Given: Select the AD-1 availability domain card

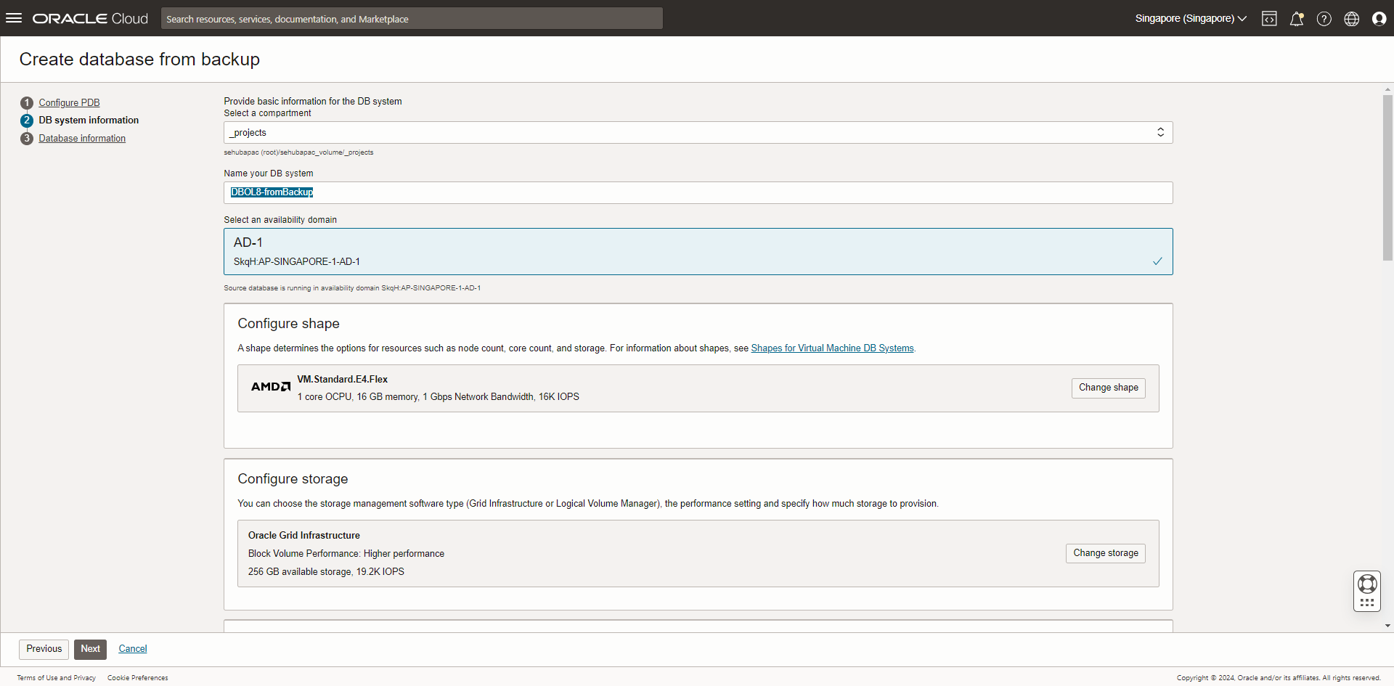Looking at the screenshot, I should click(x=698, y=252).
